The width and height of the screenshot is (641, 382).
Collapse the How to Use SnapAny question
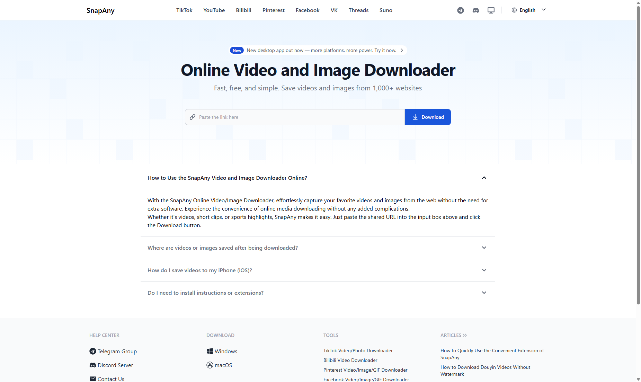318,178
